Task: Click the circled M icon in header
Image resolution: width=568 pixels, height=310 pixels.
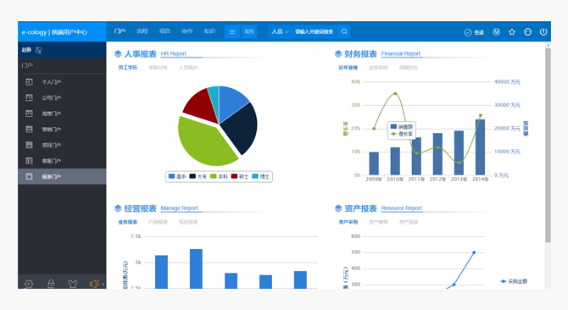Action: tap(496, 32)
